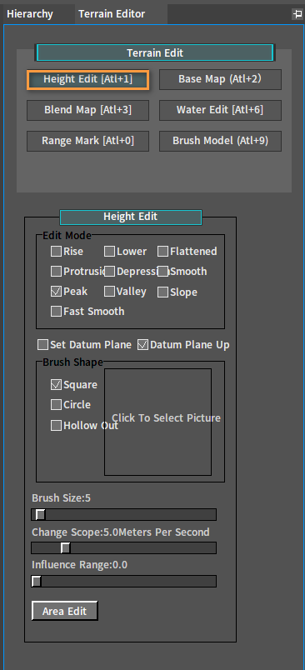Viewport: 305px width, 670px height.
Task: Toggle Set Datum Plane checkbox
Action: [x=42, y=345]
